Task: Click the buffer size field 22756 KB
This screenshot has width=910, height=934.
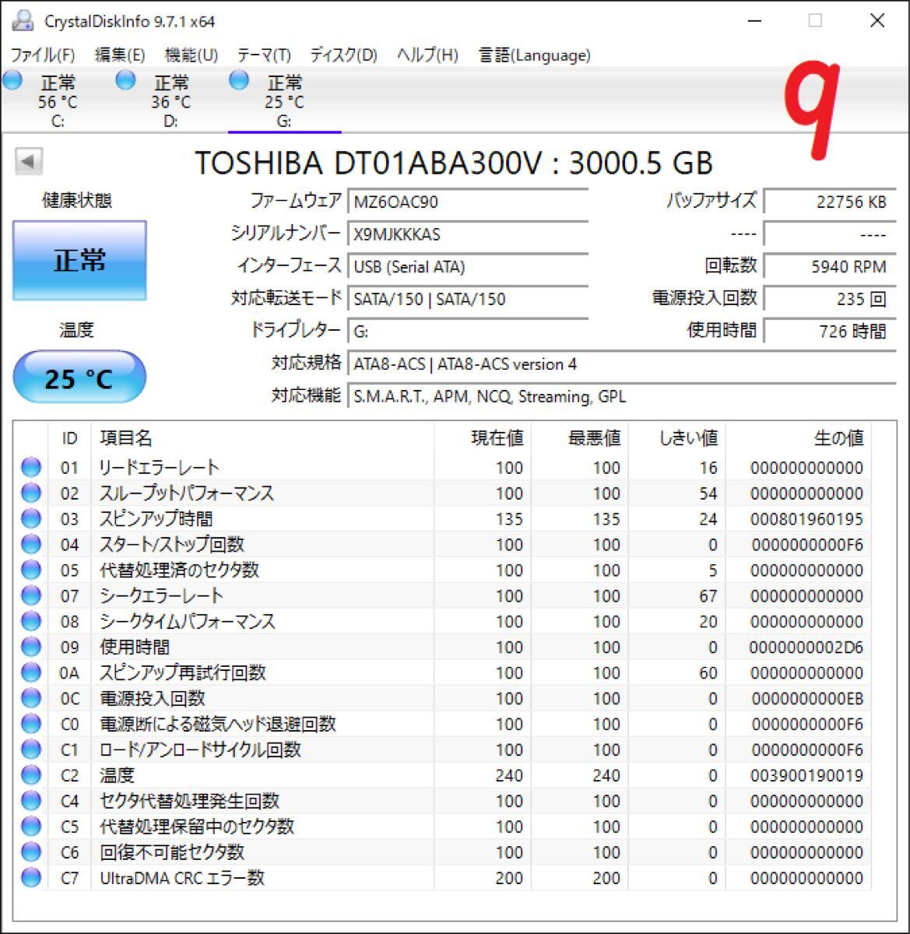Action: coord(830,202)
